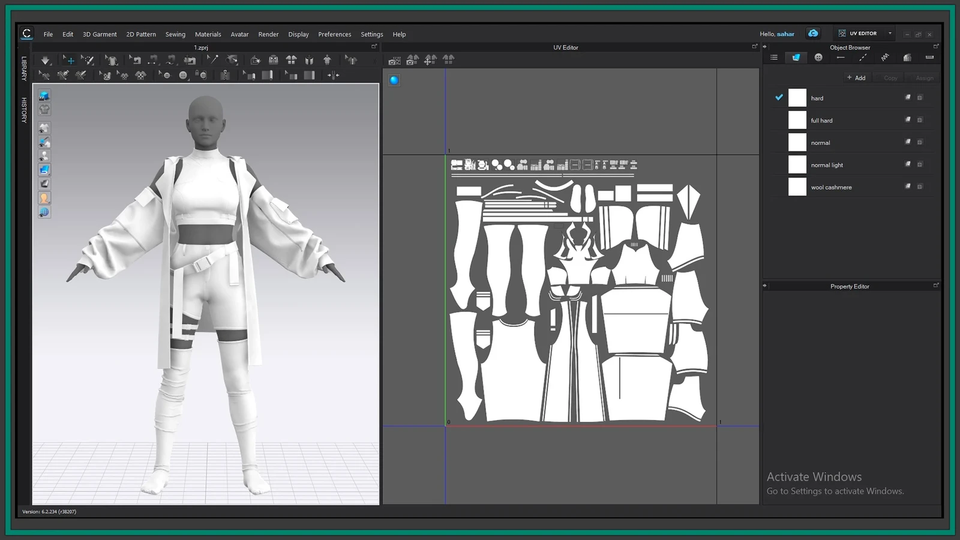Select the normal fabric row
The width and height of the screenshot is (960, 540).
click(853, 142)
